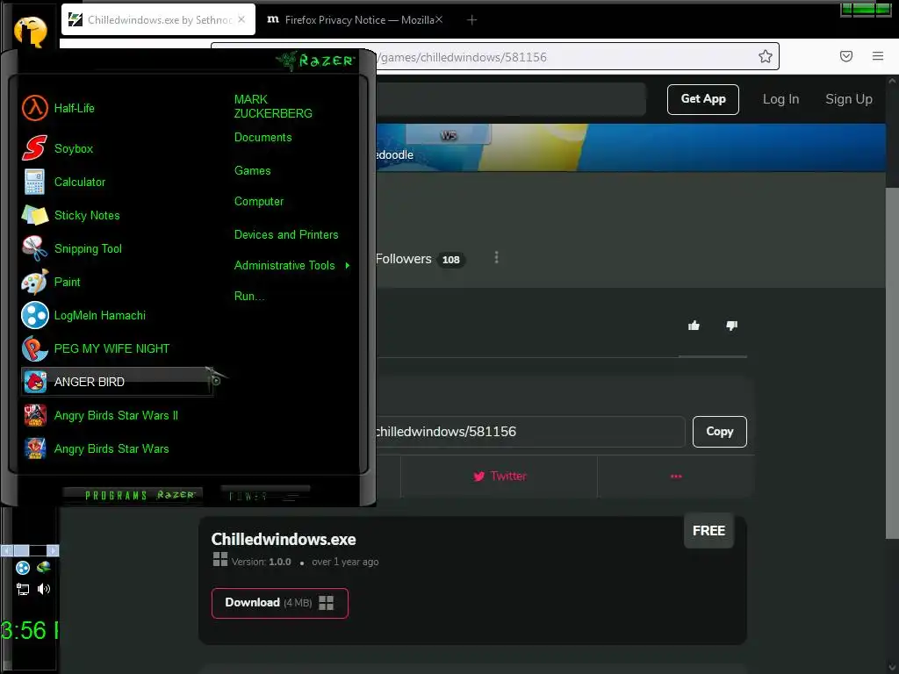Click the network tray icon
899x674 pixels.
[23, 589]
